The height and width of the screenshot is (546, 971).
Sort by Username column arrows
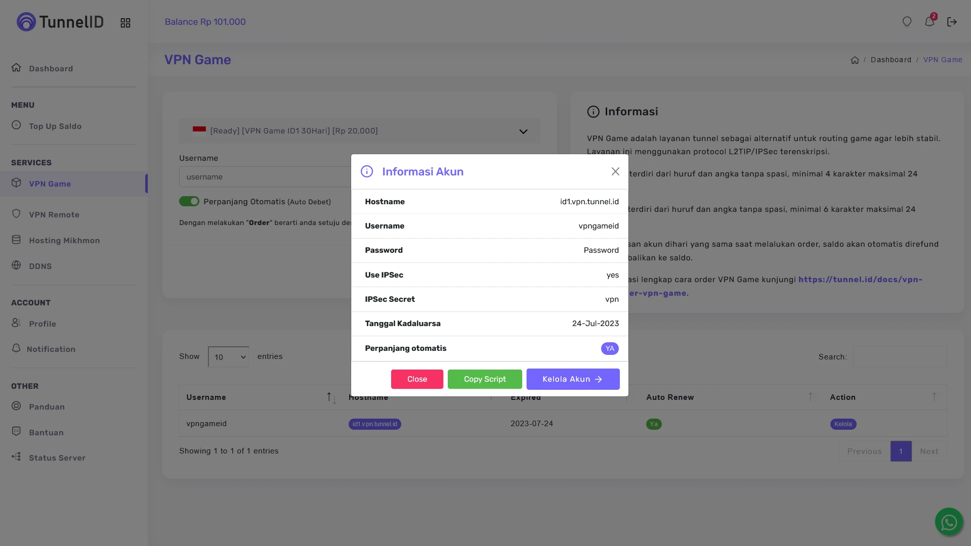331,397
